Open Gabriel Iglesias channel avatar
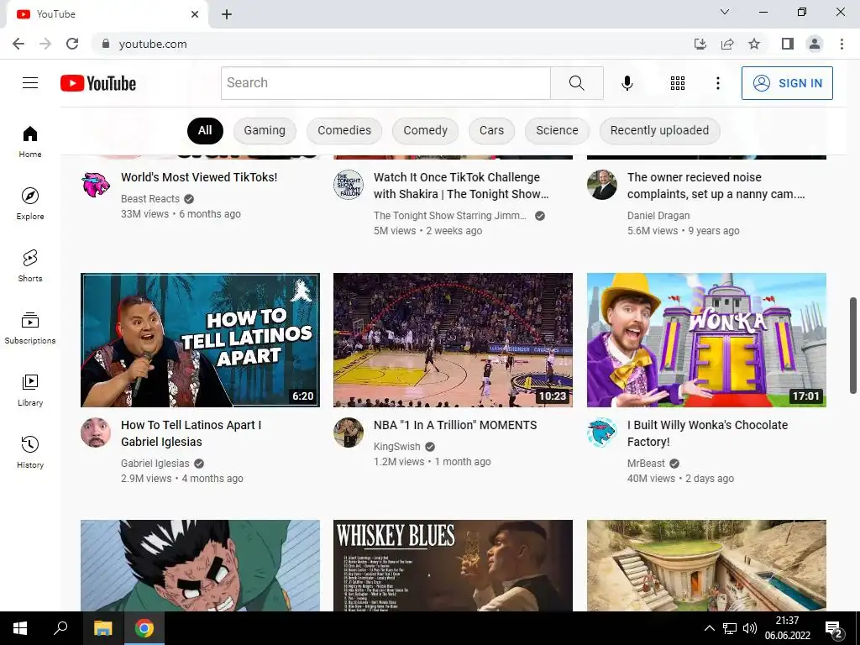Viewport: 860px width, 645px height. 96,433
